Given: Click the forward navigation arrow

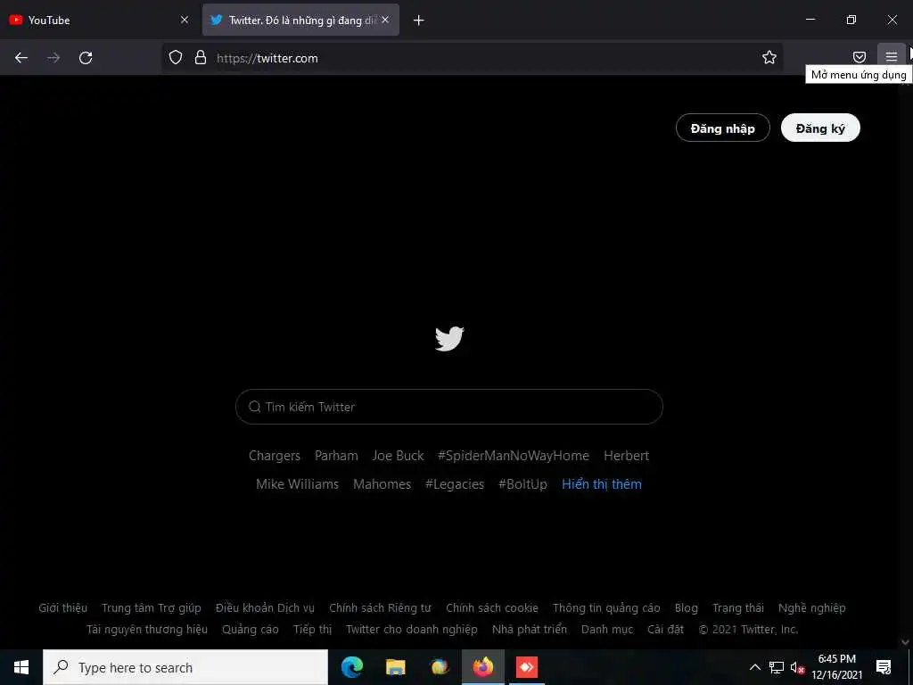Looking at the screenshot, I should [53, 58].
